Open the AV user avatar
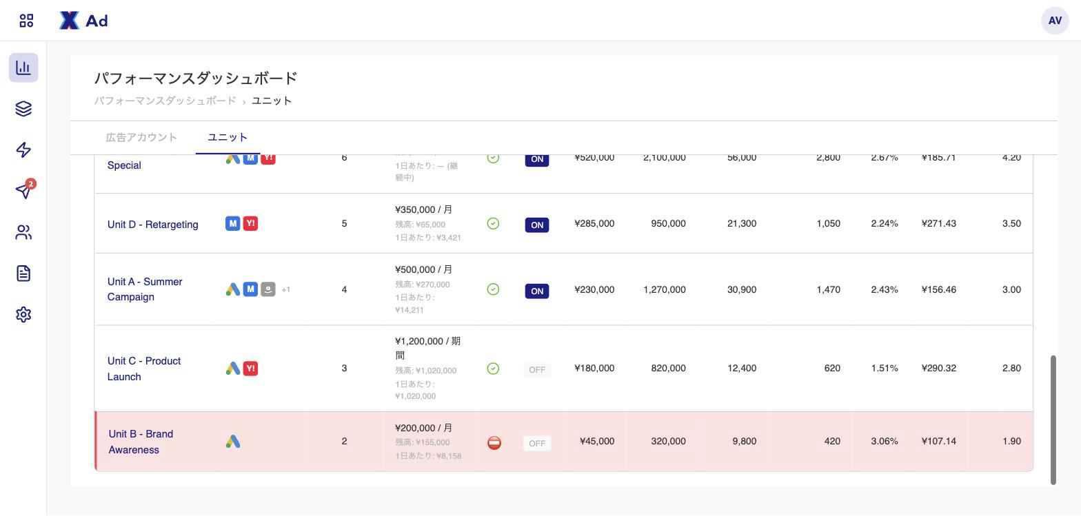The width and height of the screenshot is (1081, 516). click(1055, 21)
